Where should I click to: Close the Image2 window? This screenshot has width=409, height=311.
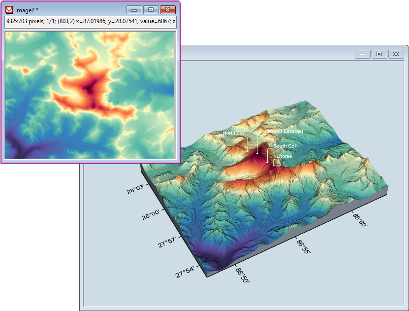click(x=168, y=10)
